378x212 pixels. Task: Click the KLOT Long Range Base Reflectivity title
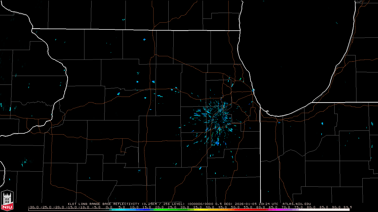[103, 204]
